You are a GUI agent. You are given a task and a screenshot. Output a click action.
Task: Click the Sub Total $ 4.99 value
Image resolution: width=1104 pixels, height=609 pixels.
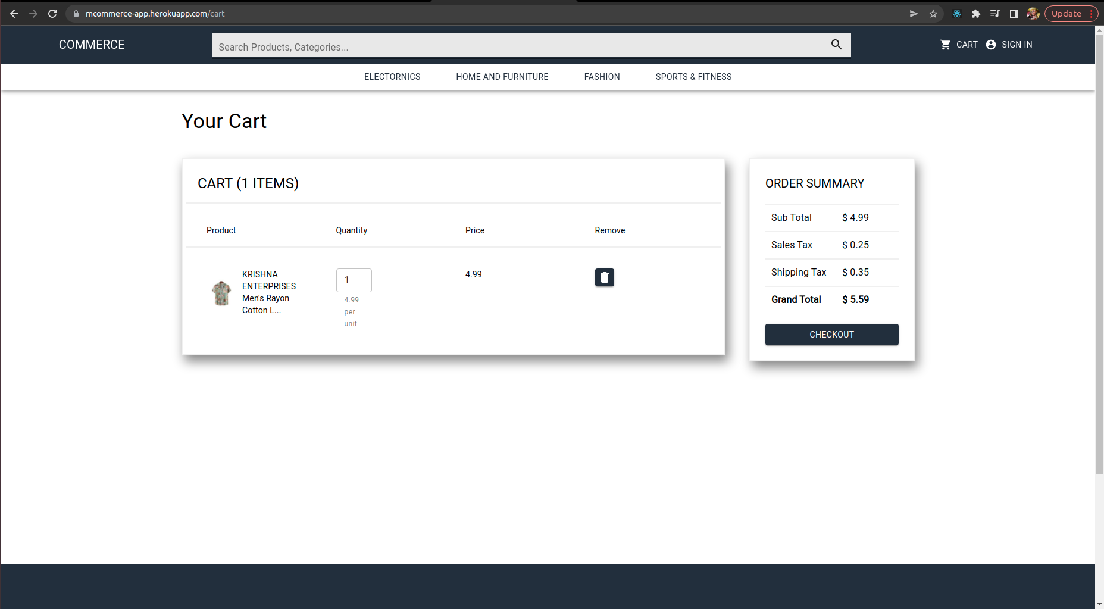855,217
